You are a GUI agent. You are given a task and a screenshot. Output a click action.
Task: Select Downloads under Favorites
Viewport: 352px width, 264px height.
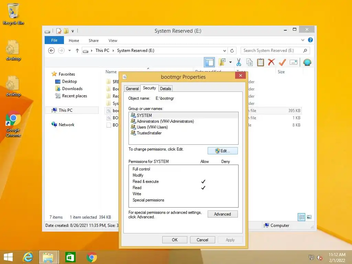(72, 88)
